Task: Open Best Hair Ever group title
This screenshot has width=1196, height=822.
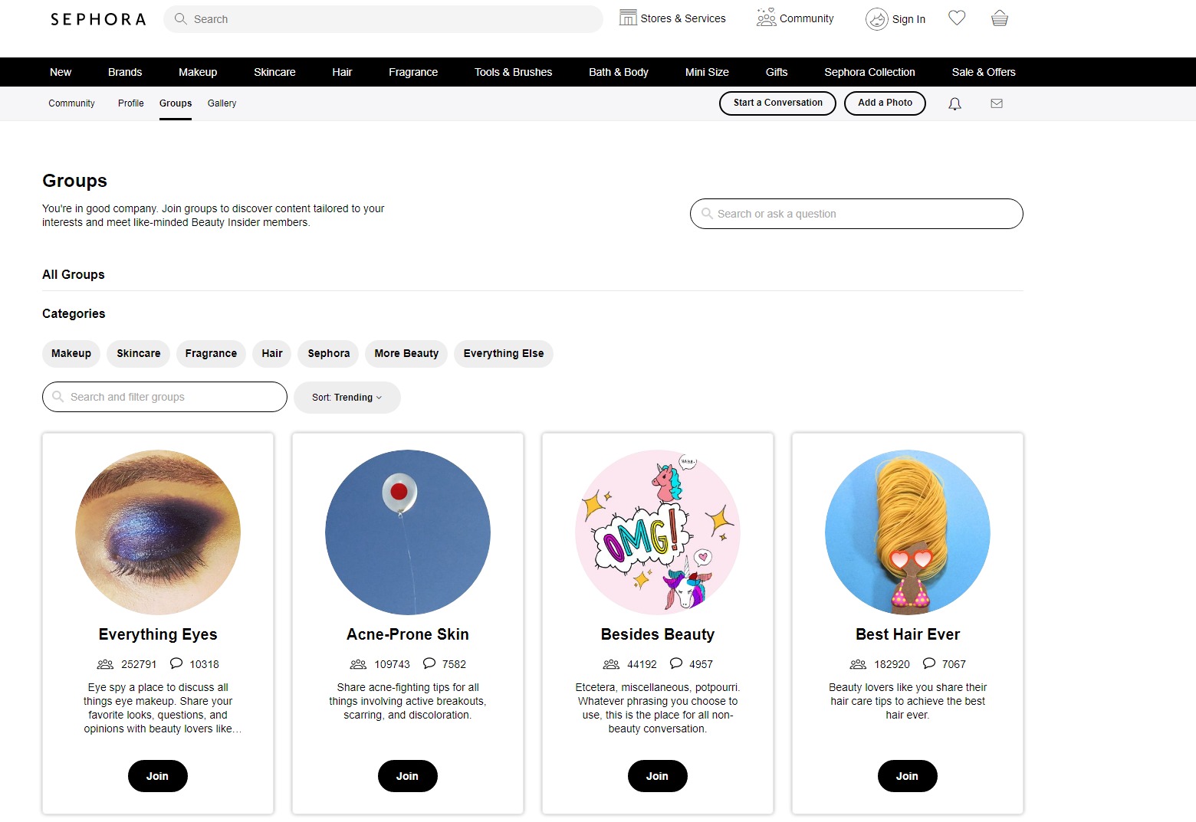Action: pyautogui.click(x=908, y=634)
